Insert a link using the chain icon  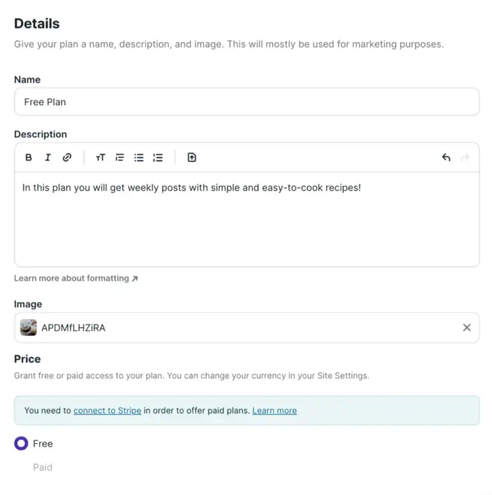pyautogui.click(x=66, y=157)
